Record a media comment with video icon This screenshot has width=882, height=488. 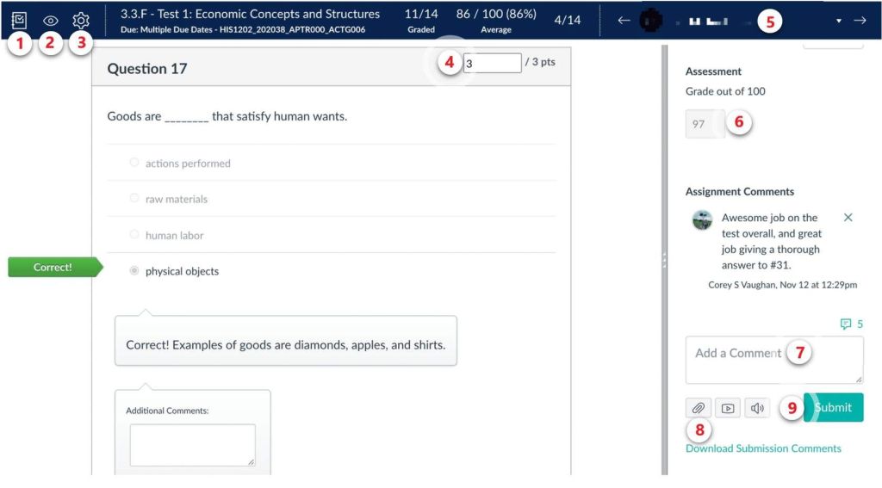728,408
